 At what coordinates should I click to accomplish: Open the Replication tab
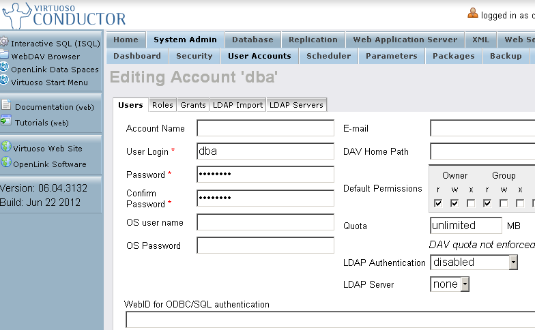point(313,40)
